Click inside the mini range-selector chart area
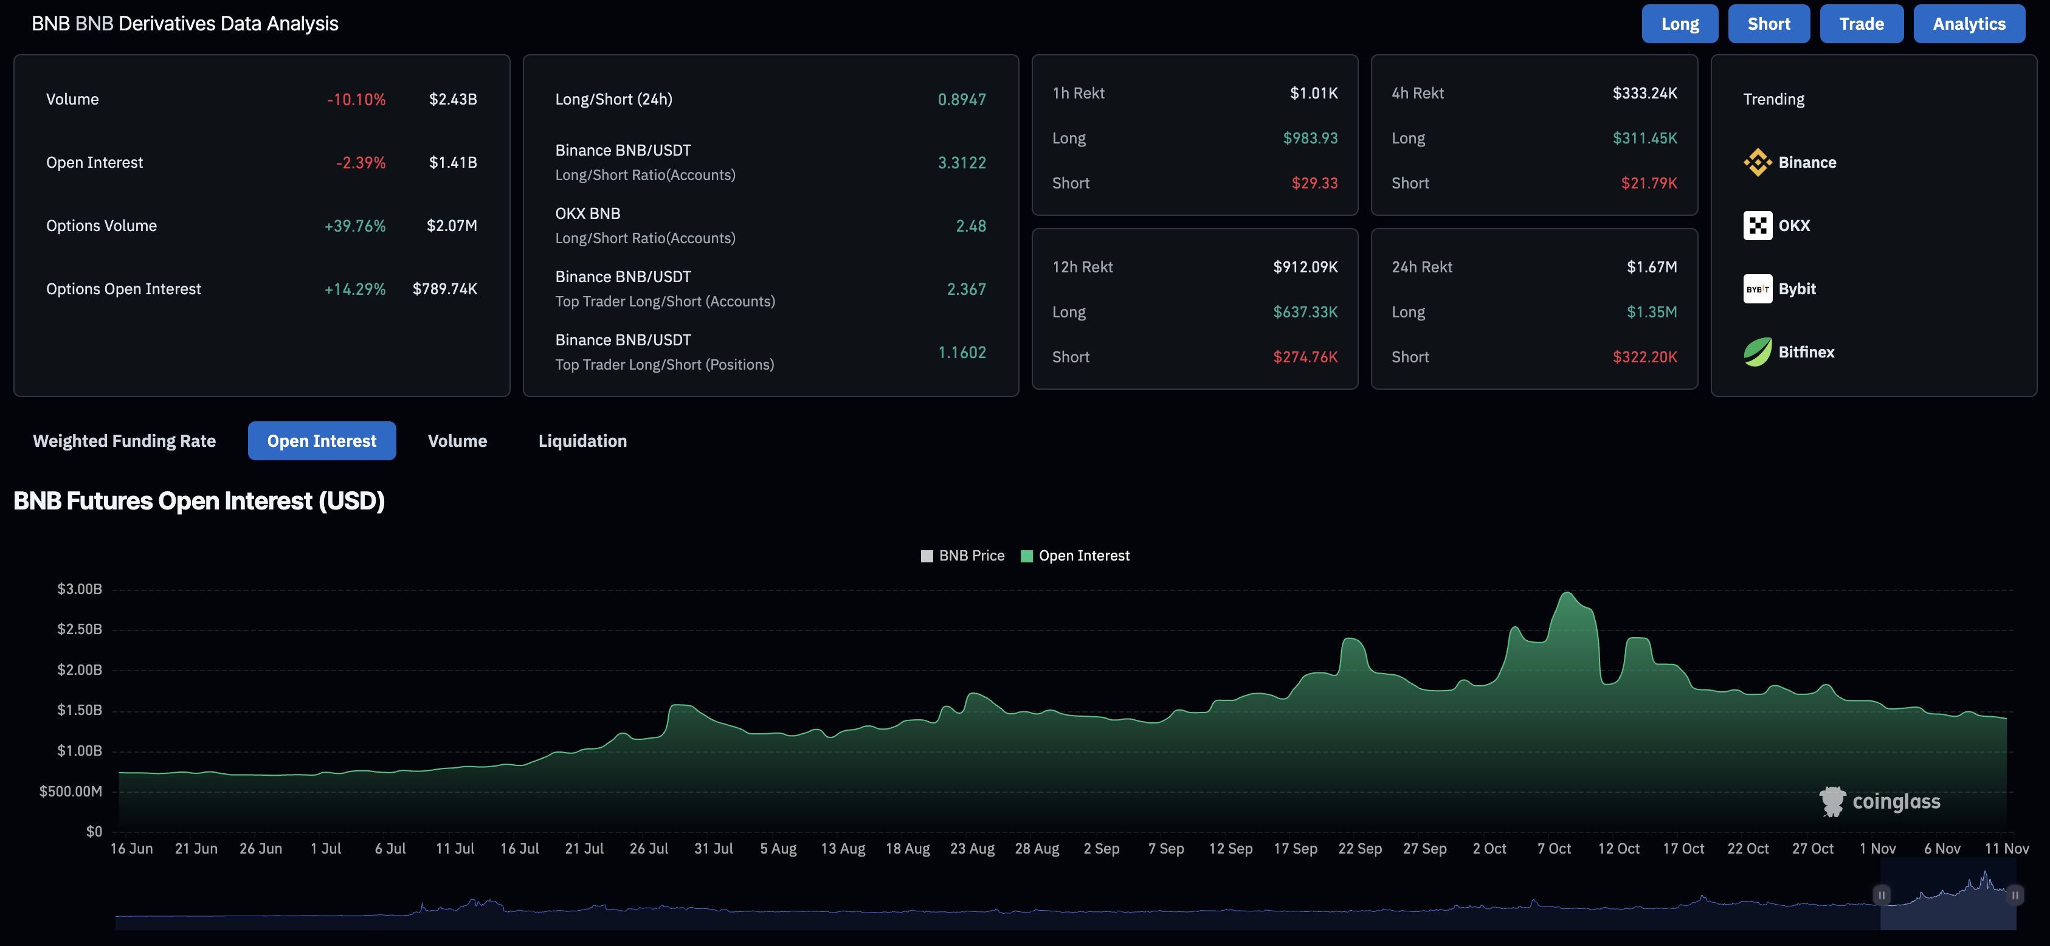The height and width of the screenshot is (946, 2050). click(x=1035, y=907)
